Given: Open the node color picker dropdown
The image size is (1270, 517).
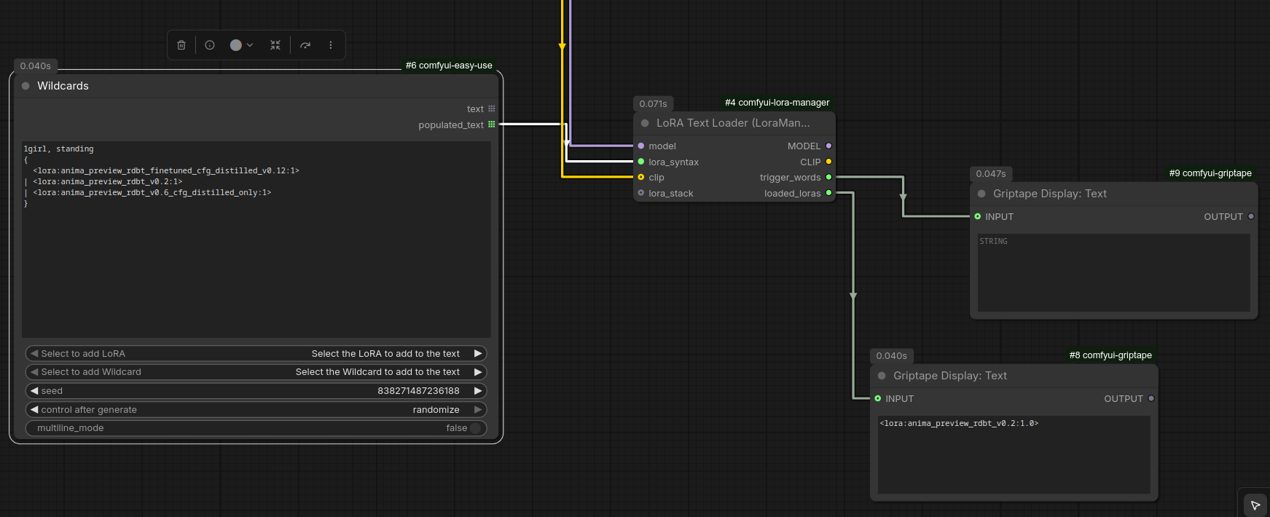Looking at the screenshot, I should (x=241, y=45).
